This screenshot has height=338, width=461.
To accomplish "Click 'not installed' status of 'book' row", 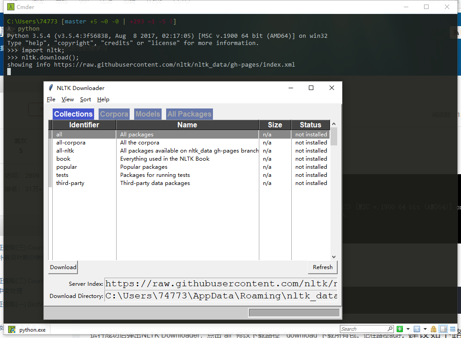I will pos(311,159).
